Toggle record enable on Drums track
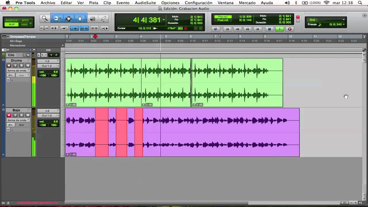 click(9, 66)
